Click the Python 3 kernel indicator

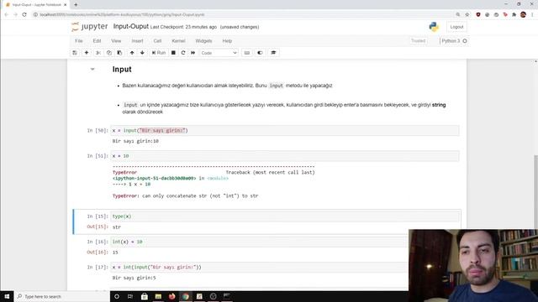click(x=454, y=41)
